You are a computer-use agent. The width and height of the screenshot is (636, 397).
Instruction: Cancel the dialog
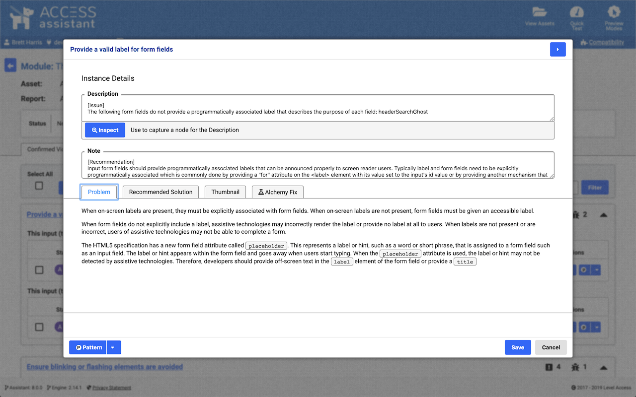pyautogui.click(x=551, y=347)
